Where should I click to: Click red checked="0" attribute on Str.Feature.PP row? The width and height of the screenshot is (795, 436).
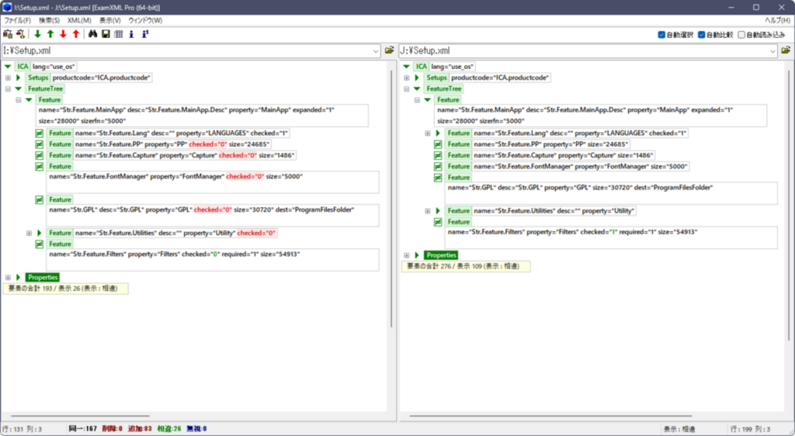point(208,144)
